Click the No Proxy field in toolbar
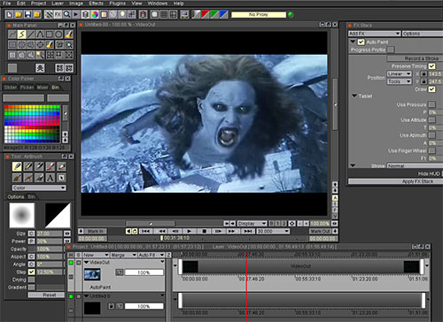443x322 pixels. pyautogui.click(x=259, y=14)
